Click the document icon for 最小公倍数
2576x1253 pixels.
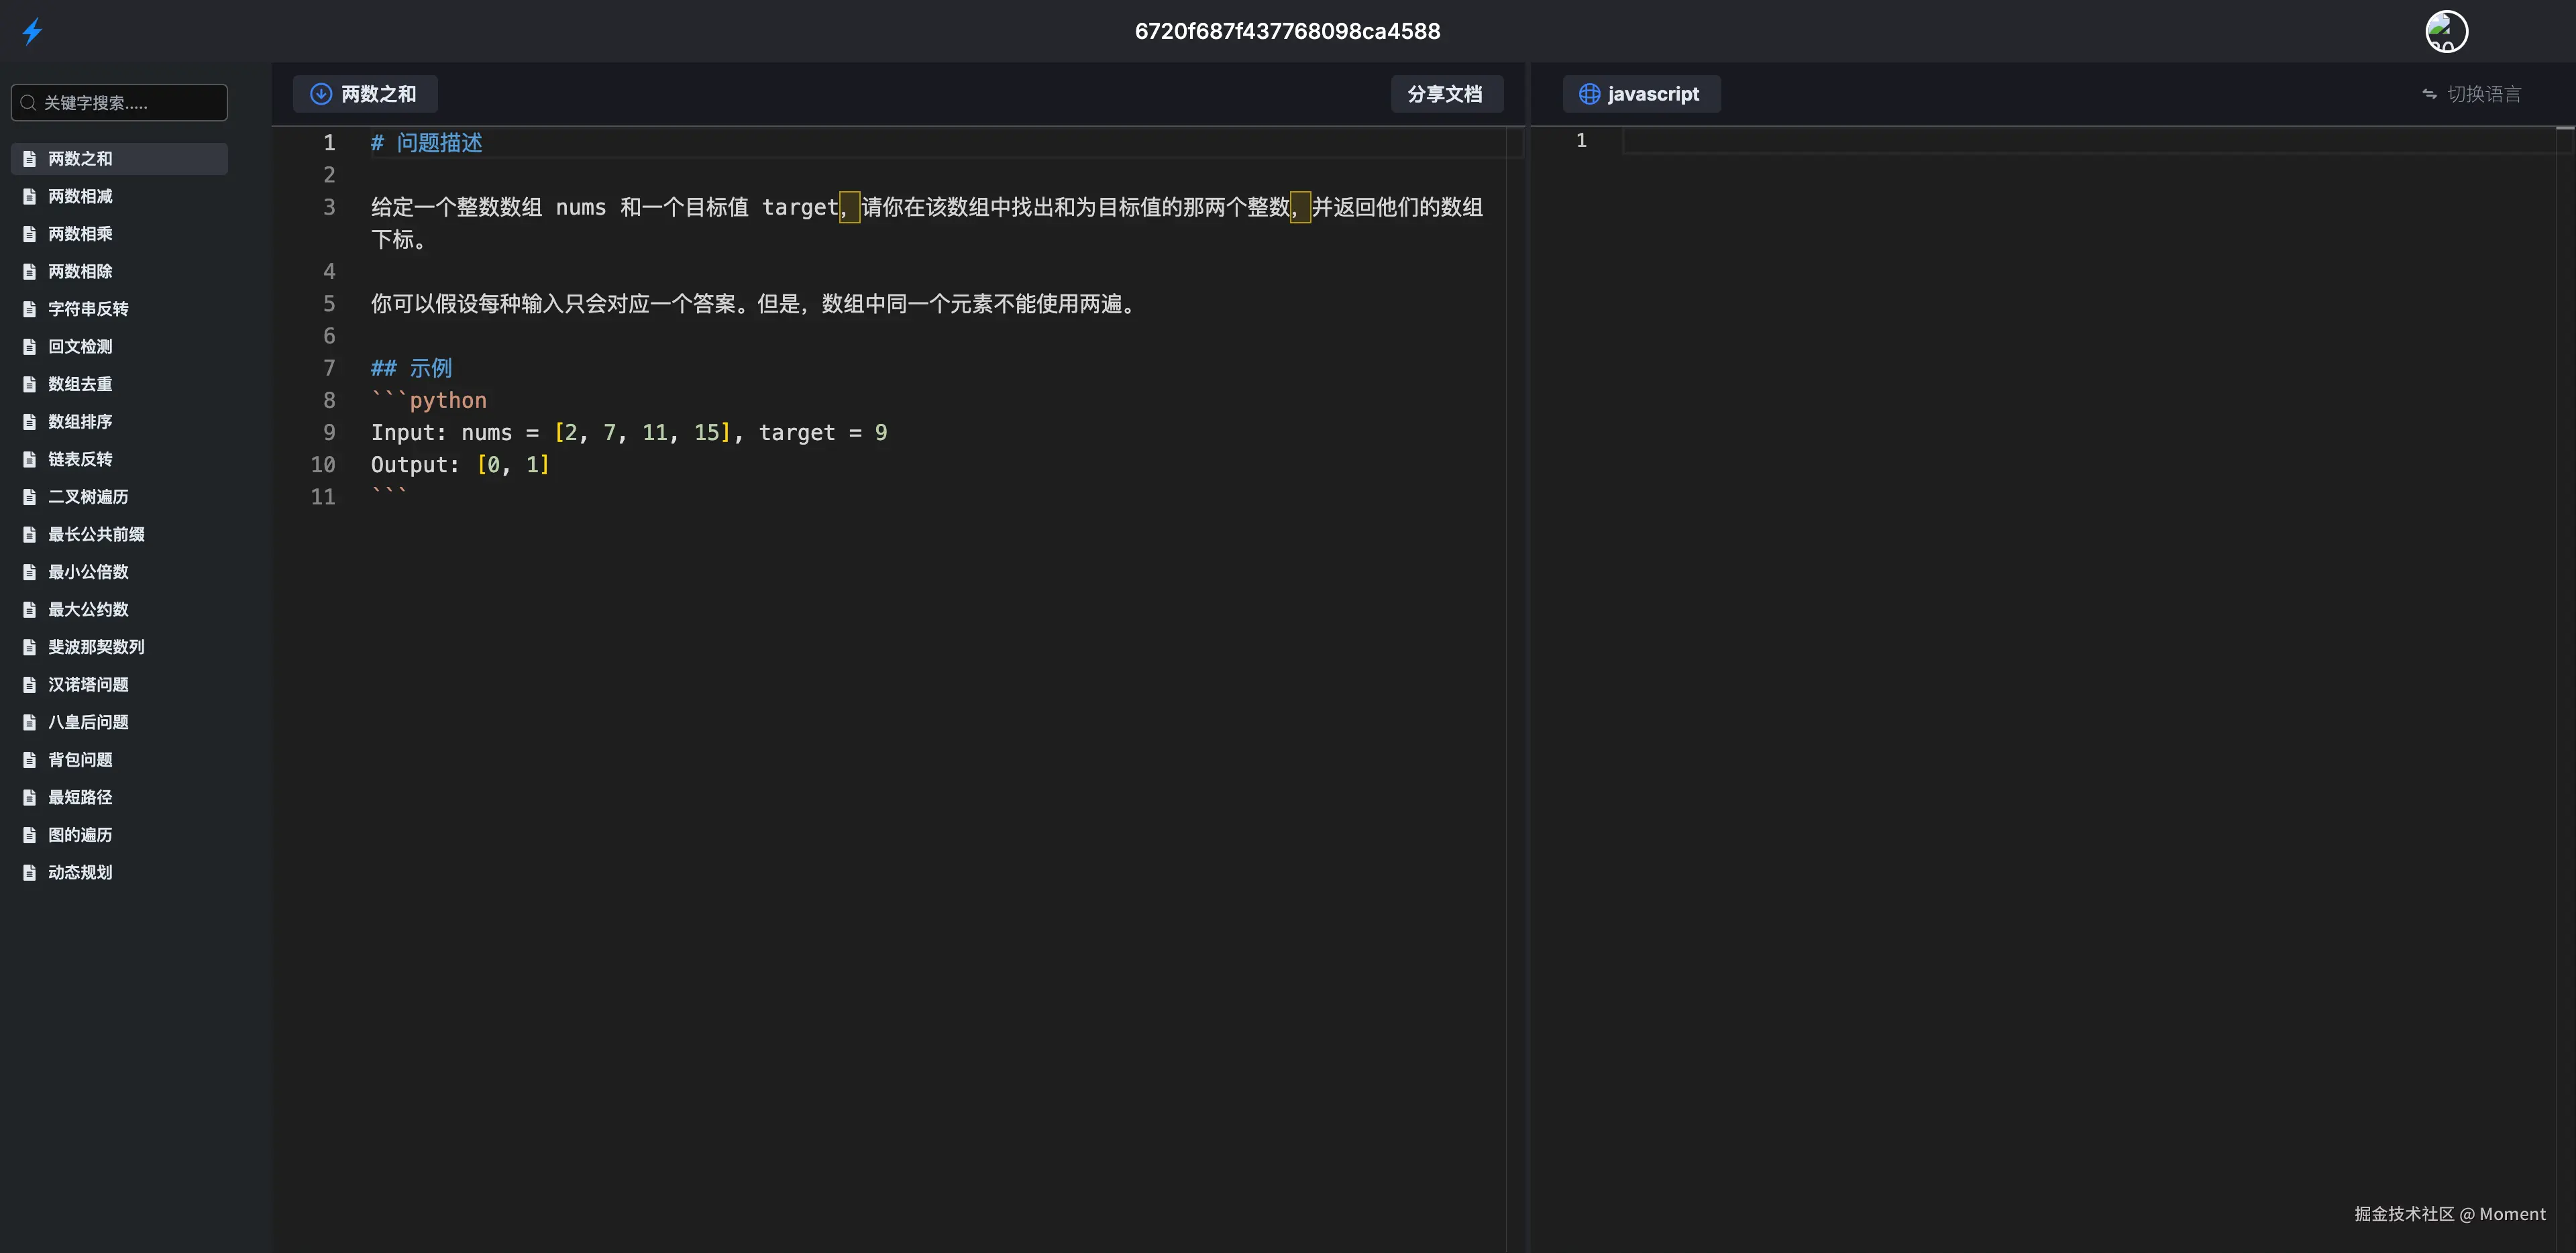(30, 572)
